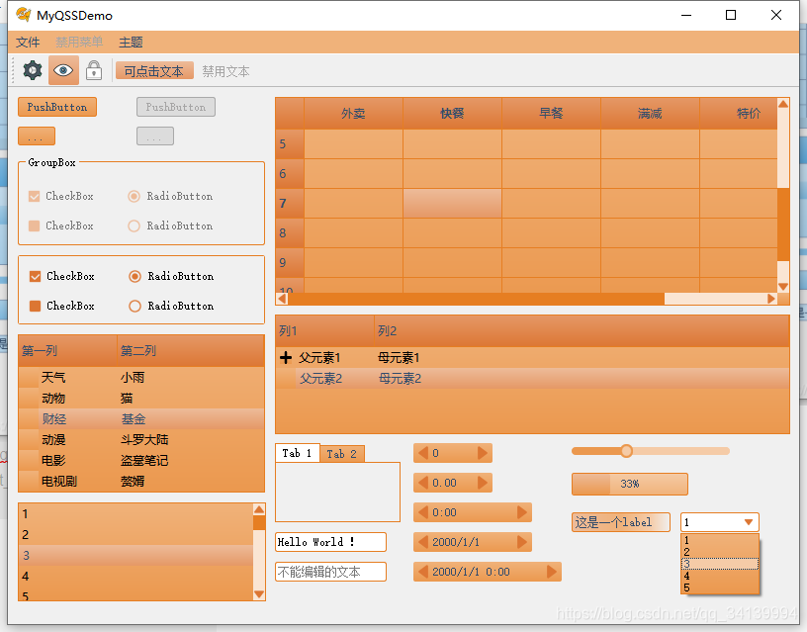Viewport: 807px width, 632px height.
Task: Click the table's vertical scrollbar thumb
Action: tap(783, 225)
